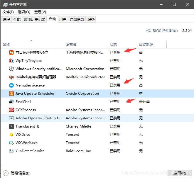Select the 启动 tab

tap(52, 19)
